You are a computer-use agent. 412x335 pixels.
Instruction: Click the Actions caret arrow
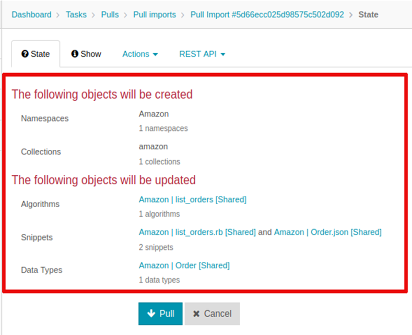point(155,55)
